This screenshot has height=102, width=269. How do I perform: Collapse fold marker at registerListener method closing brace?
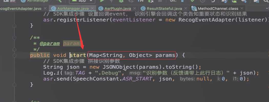(x=15, y=26)
